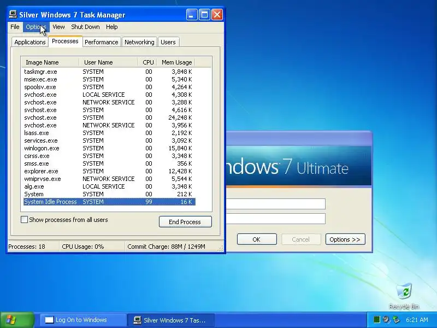Select the csrss.exe process row
Viewport: 437px width, 328px height.
coord(109,156)
